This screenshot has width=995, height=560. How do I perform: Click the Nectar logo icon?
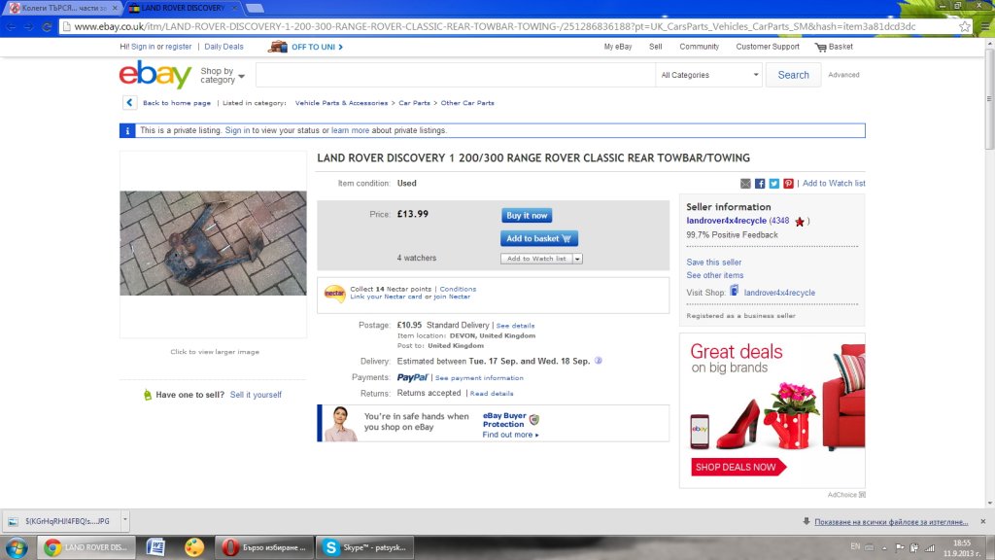click(334, 293)
